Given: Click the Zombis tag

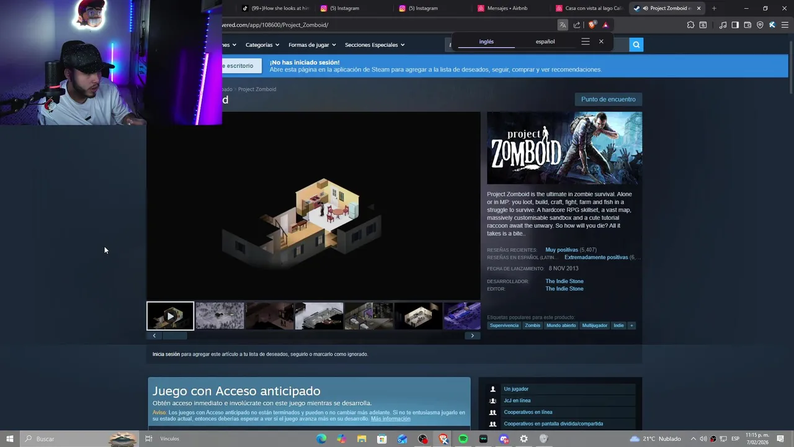Looking at the screenshot, I should click(x=533, y=325).
